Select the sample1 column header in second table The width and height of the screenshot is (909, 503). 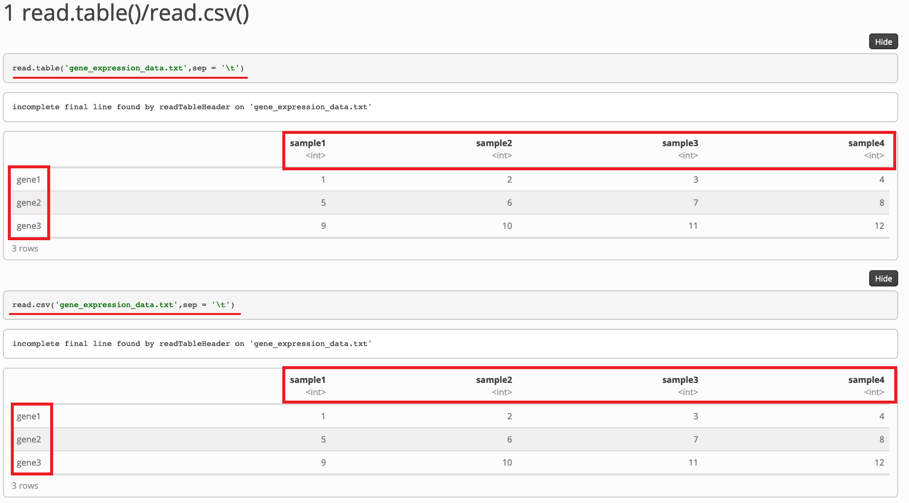click(x=307, y=379)
